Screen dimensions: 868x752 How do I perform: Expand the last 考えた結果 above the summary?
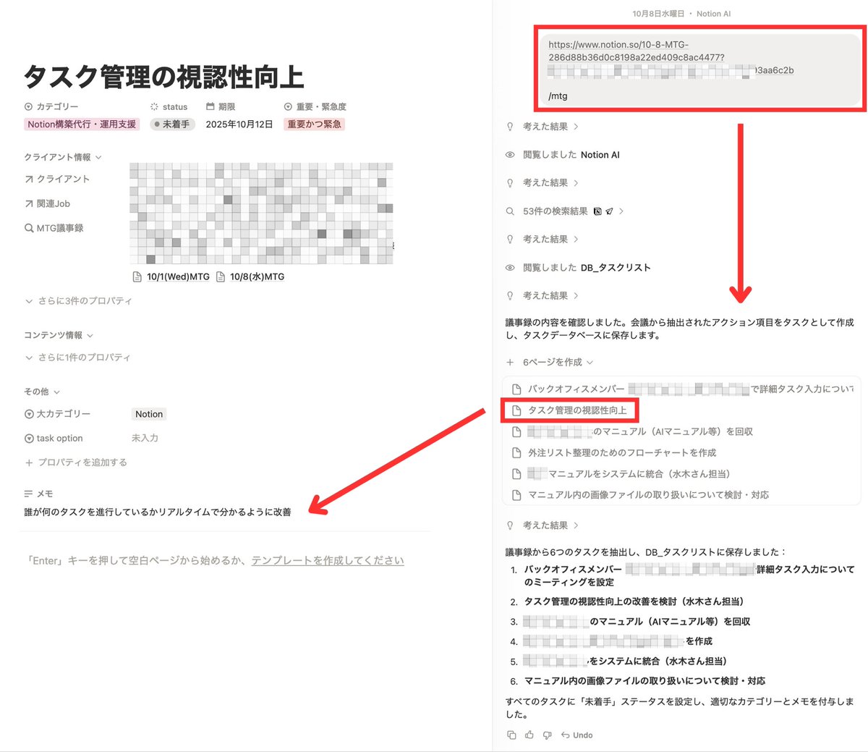coord(542,525)
